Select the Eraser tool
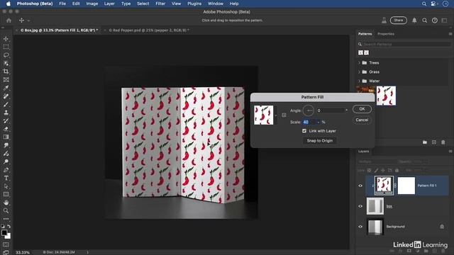The width and height of the screenshot is (454, 255). (6, 129)
